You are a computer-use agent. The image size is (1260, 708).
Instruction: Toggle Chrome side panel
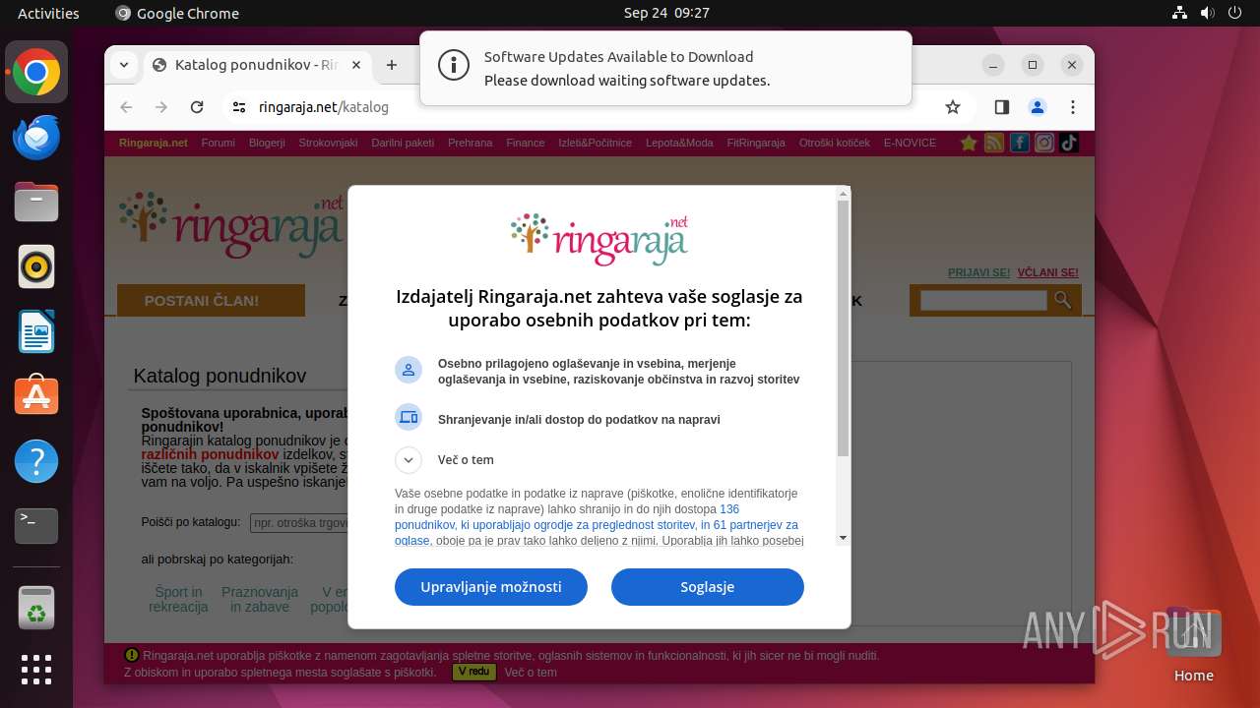click(1002, 107)
